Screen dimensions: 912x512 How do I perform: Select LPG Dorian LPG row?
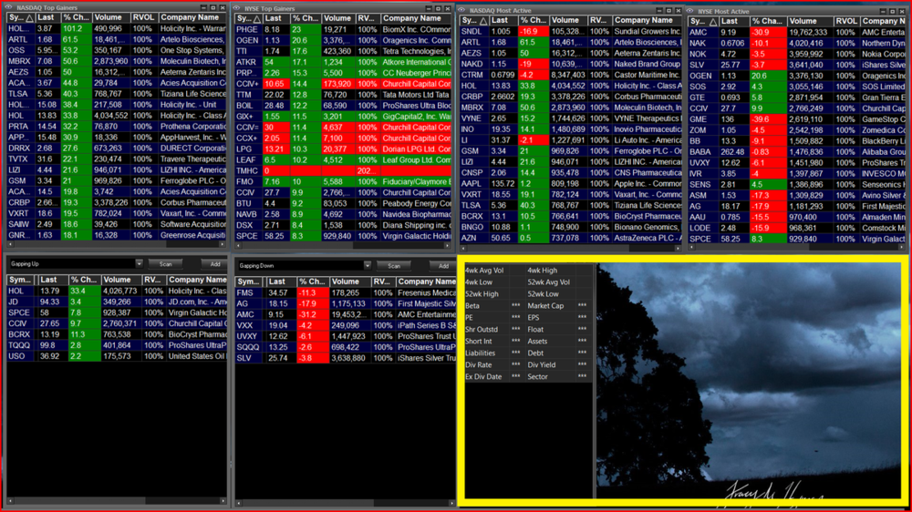(x=343, y=148)
